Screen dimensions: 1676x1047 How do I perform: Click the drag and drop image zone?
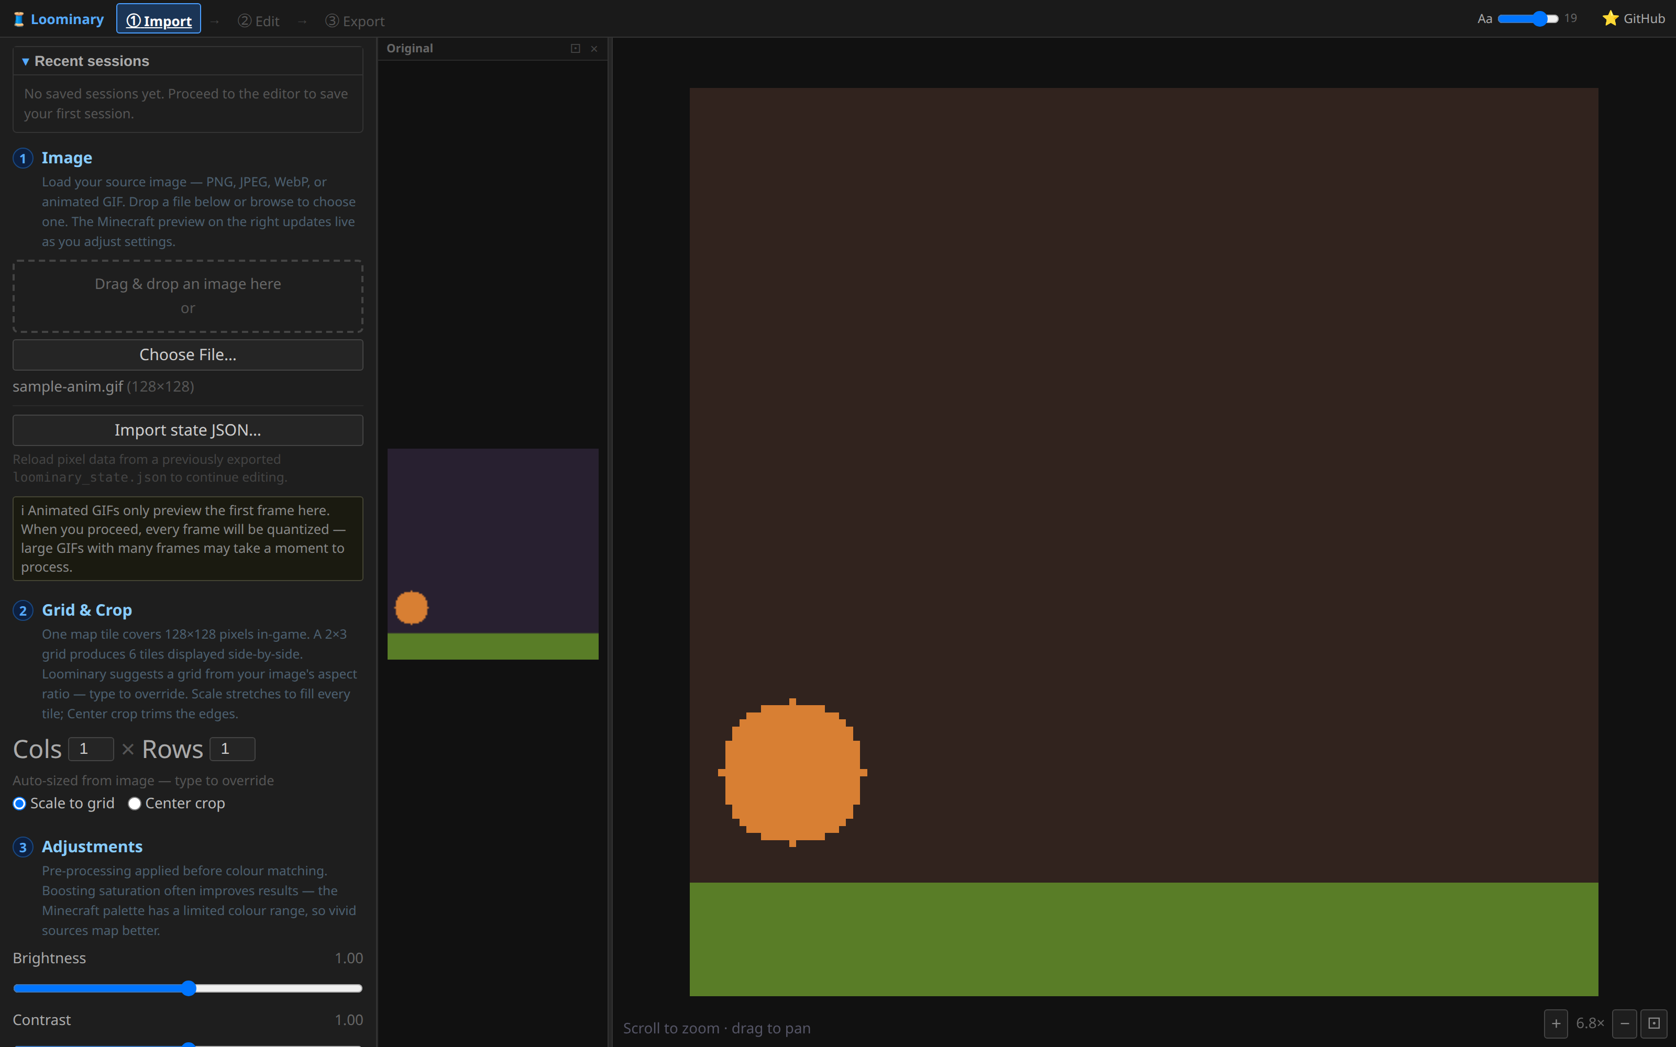[x=188, y=296]
